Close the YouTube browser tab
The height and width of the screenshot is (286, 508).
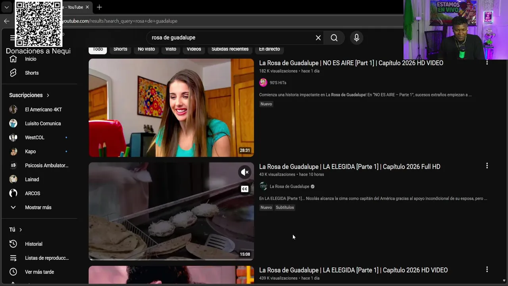point(87,7)
